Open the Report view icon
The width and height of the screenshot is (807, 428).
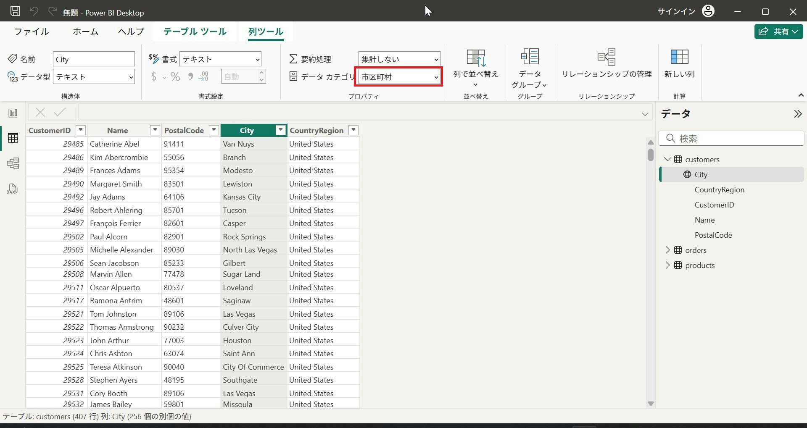click(x=13, y=113)
